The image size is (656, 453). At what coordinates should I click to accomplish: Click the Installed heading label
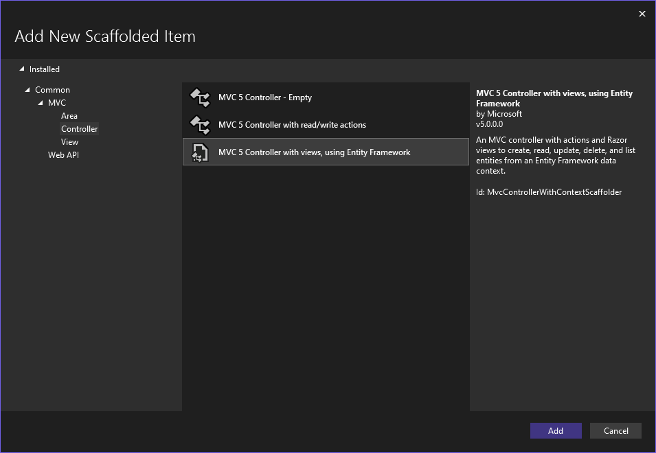(x=45, y=69)
